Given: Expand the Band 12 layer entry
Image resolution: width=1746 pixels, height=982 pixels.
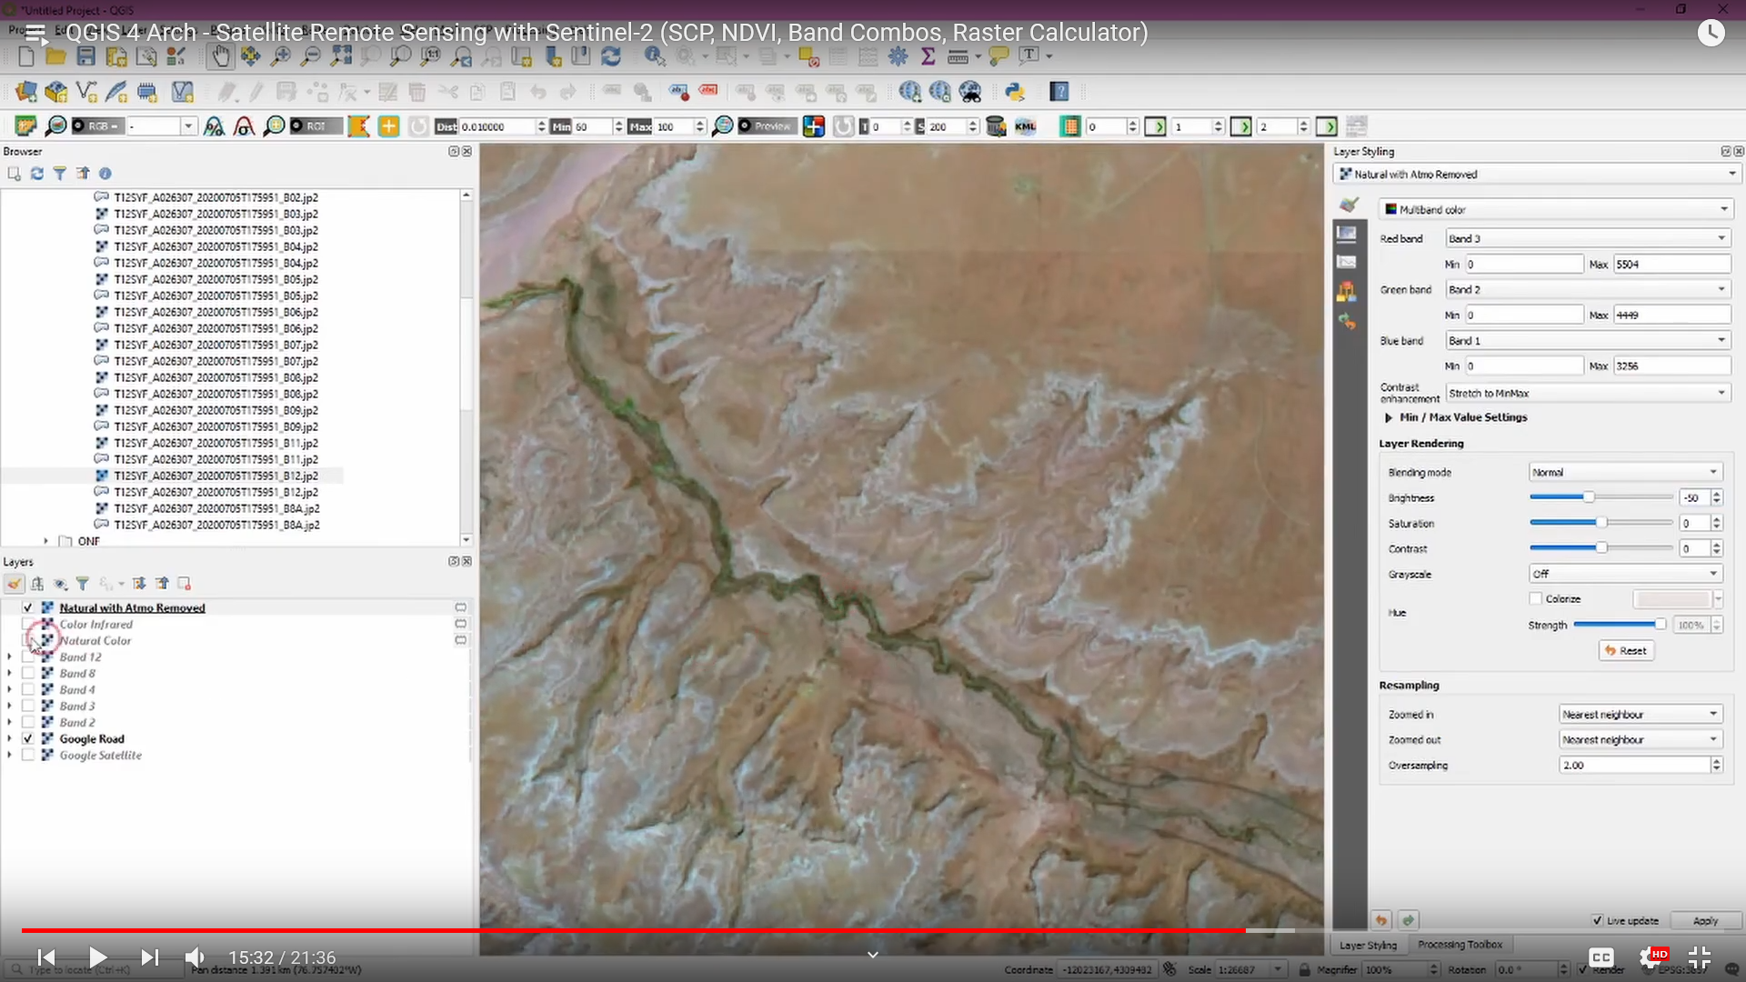Looking at the screenshot, I should pos(9,656).
